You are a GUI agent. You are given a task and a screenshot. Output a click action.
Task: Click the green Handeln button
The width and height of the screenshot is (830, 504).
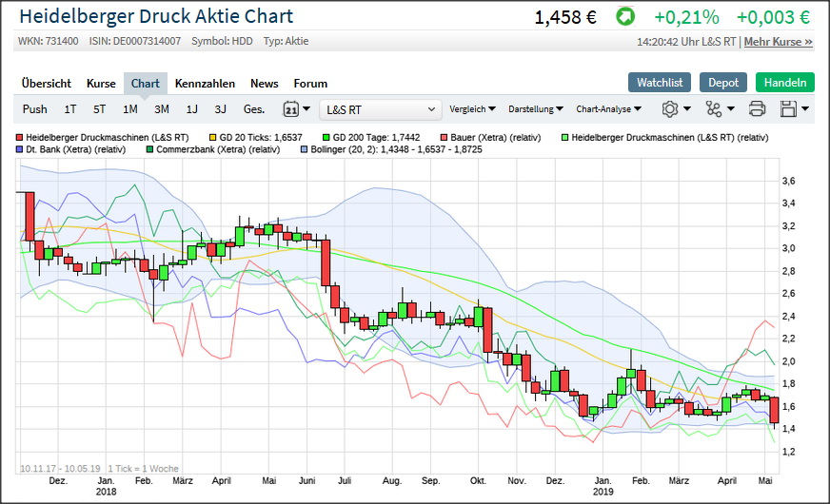click(785, 83)
